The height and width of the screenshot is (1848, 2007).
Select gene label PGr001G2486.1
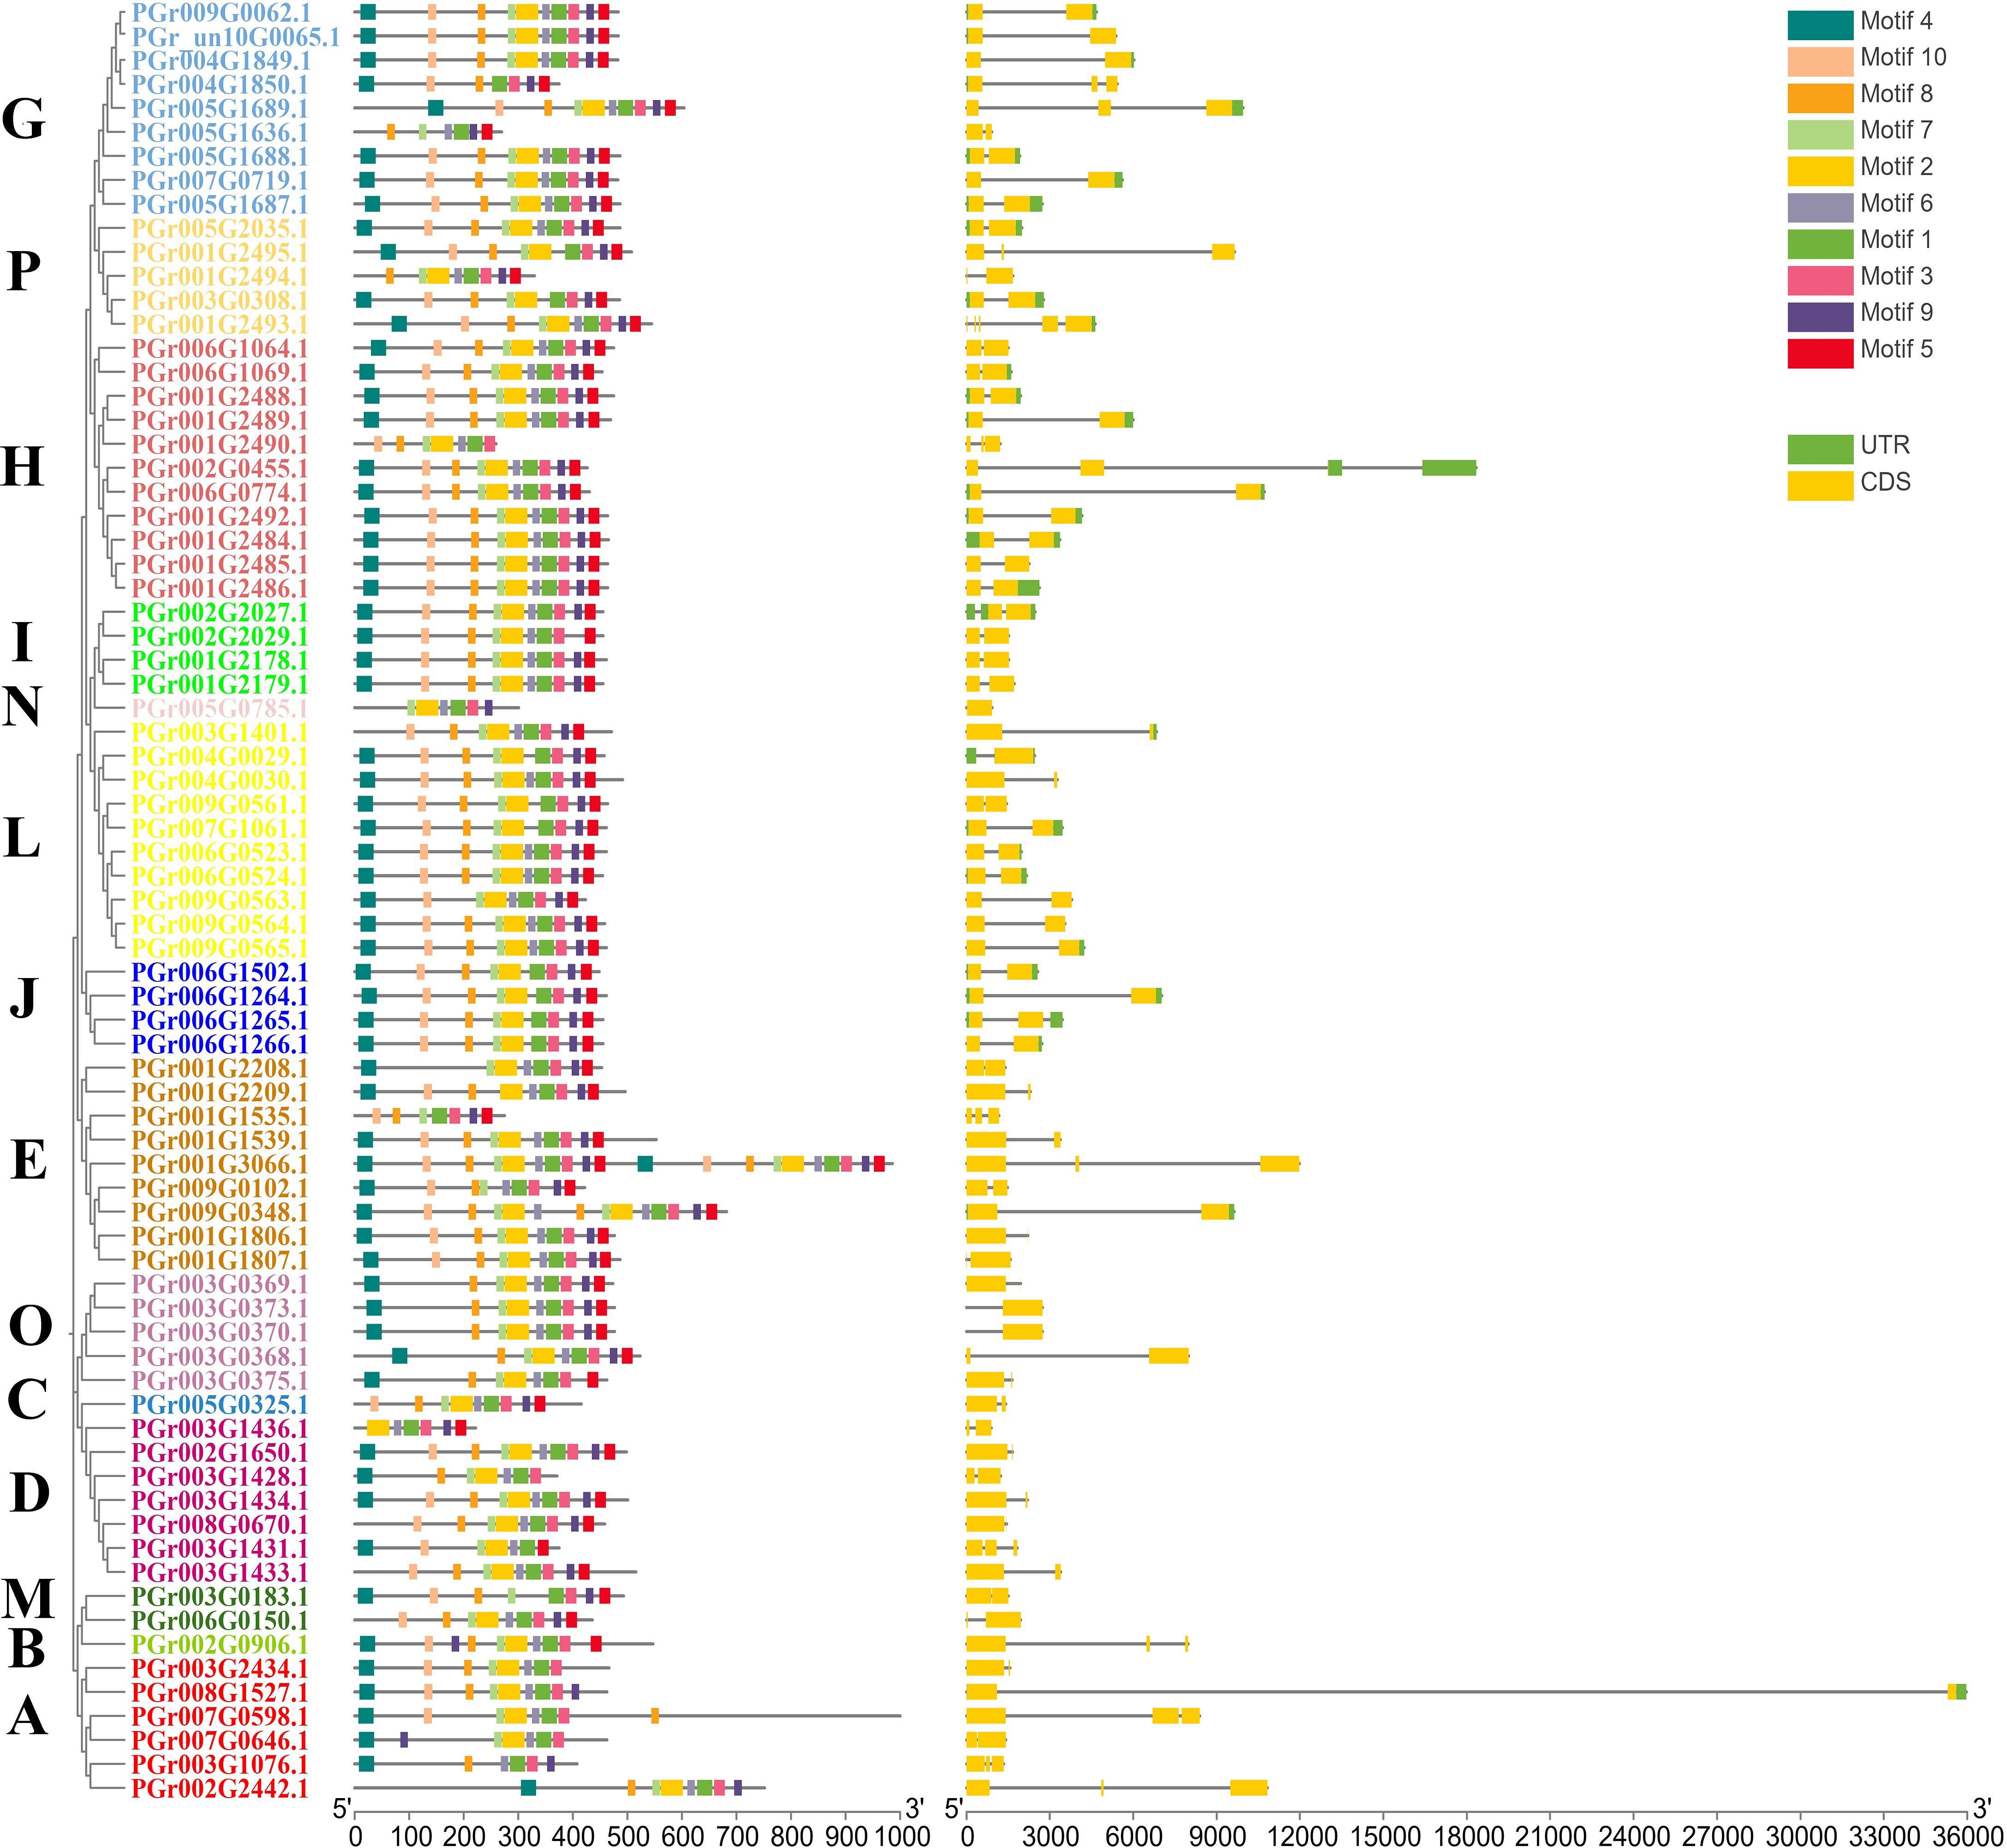click(220, 589)
